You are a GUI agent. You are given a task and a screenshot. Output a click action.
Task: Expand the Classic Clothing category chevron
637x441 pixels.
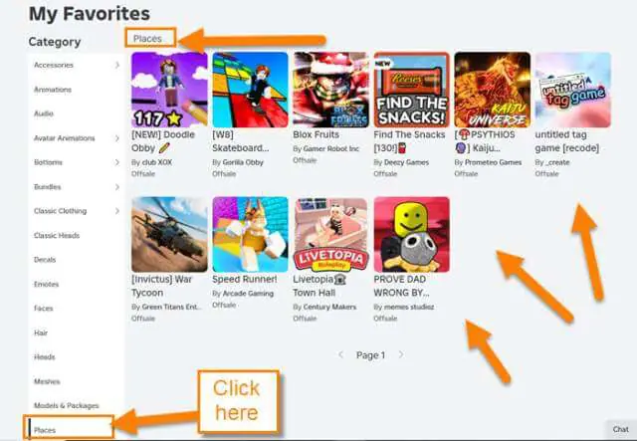(x=117, y=211)
